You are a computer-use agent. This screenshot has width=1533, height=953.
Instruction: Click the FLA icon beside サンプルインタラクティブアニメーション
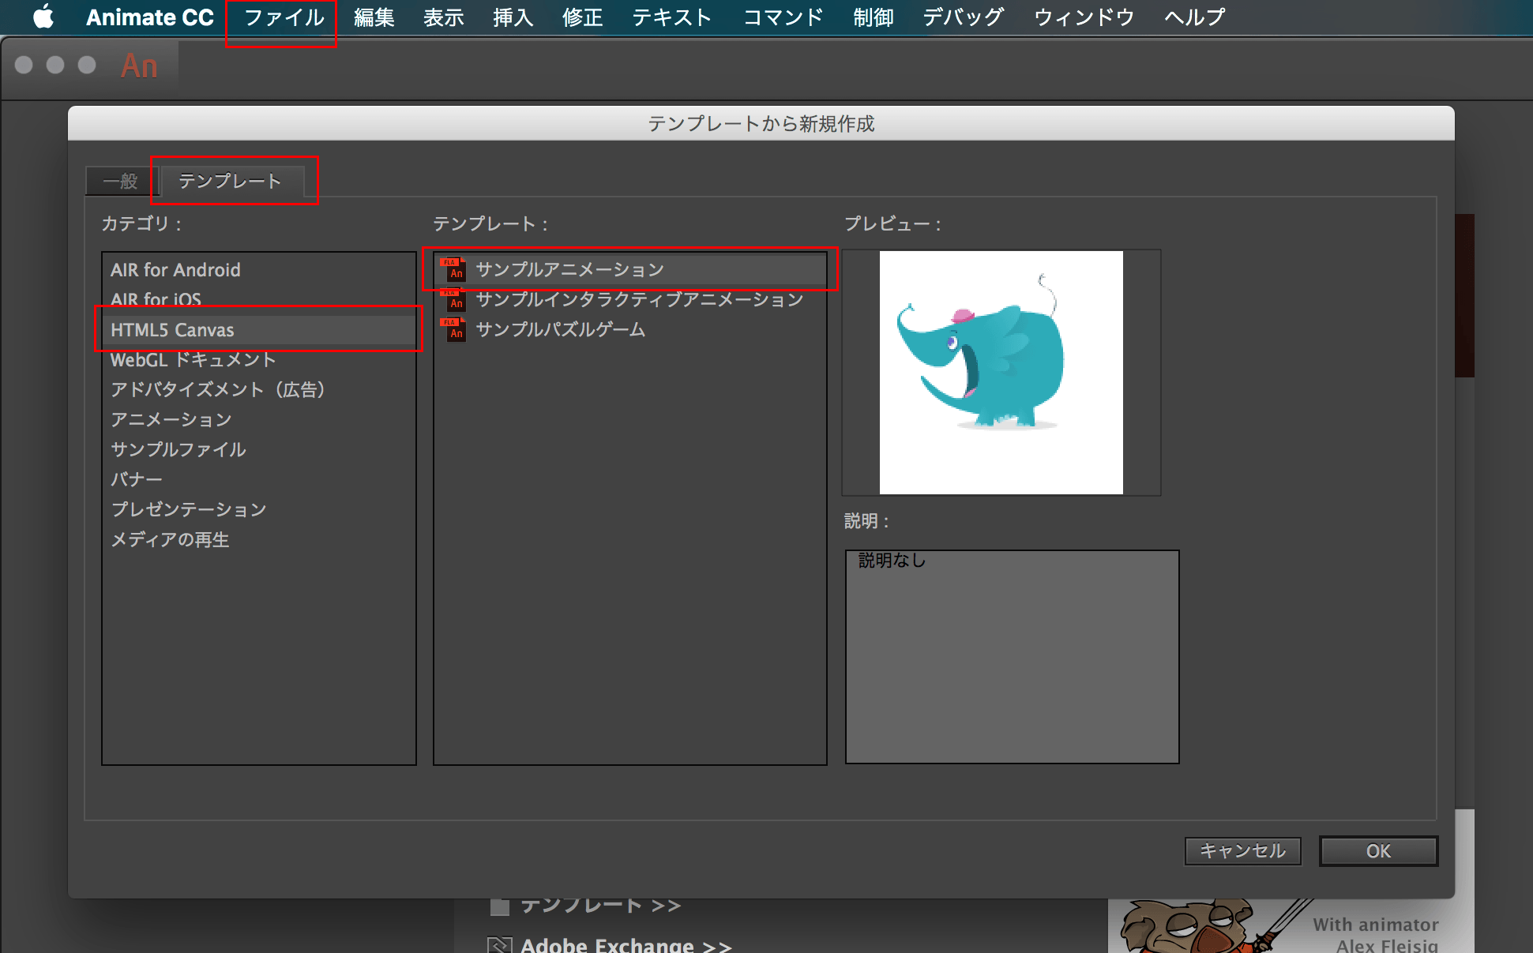(453, 299)
